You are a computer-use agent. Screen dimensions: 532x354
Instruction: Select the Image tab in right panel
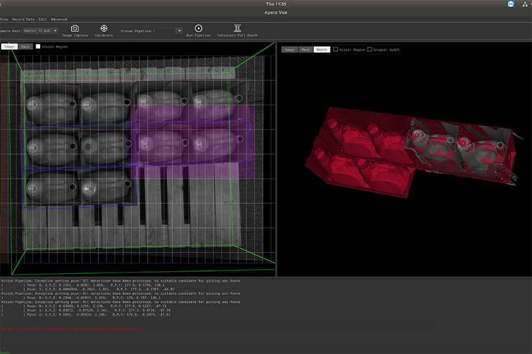(290, 50)
